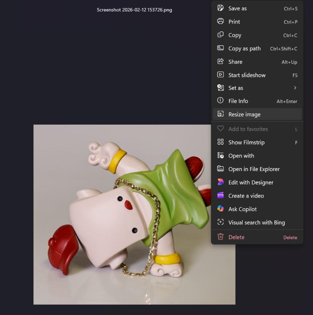Click the Save as floppy icon
This screenshot has width=313, height=315.
coord(220,8)
